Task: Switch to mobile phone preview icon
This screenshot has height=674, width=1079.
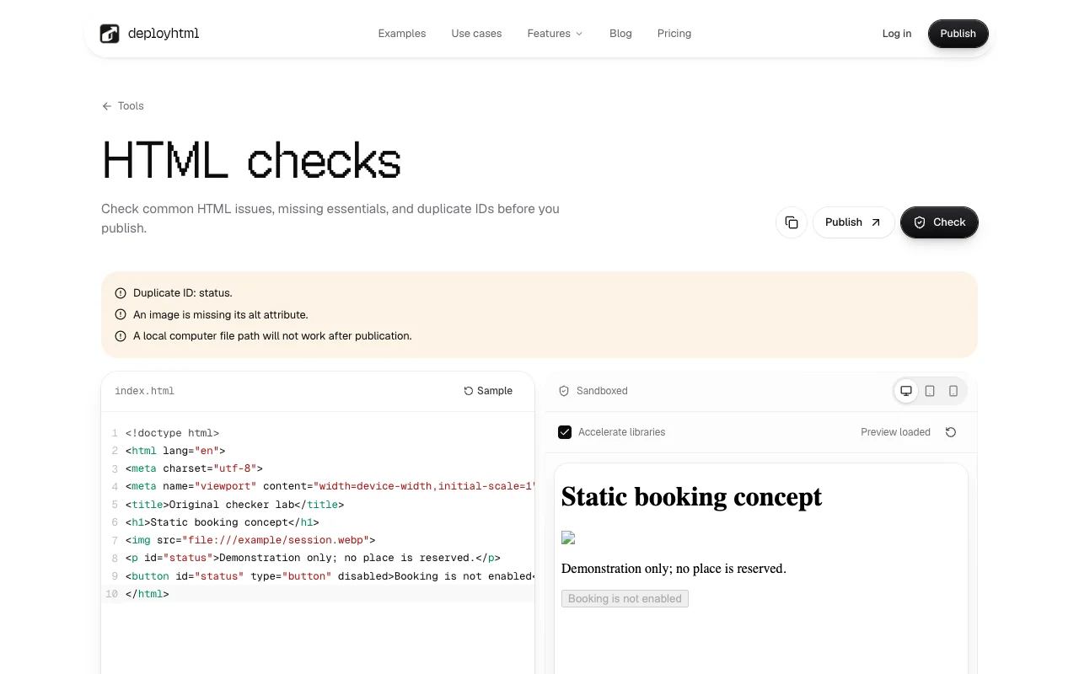Action: (953, 391)
